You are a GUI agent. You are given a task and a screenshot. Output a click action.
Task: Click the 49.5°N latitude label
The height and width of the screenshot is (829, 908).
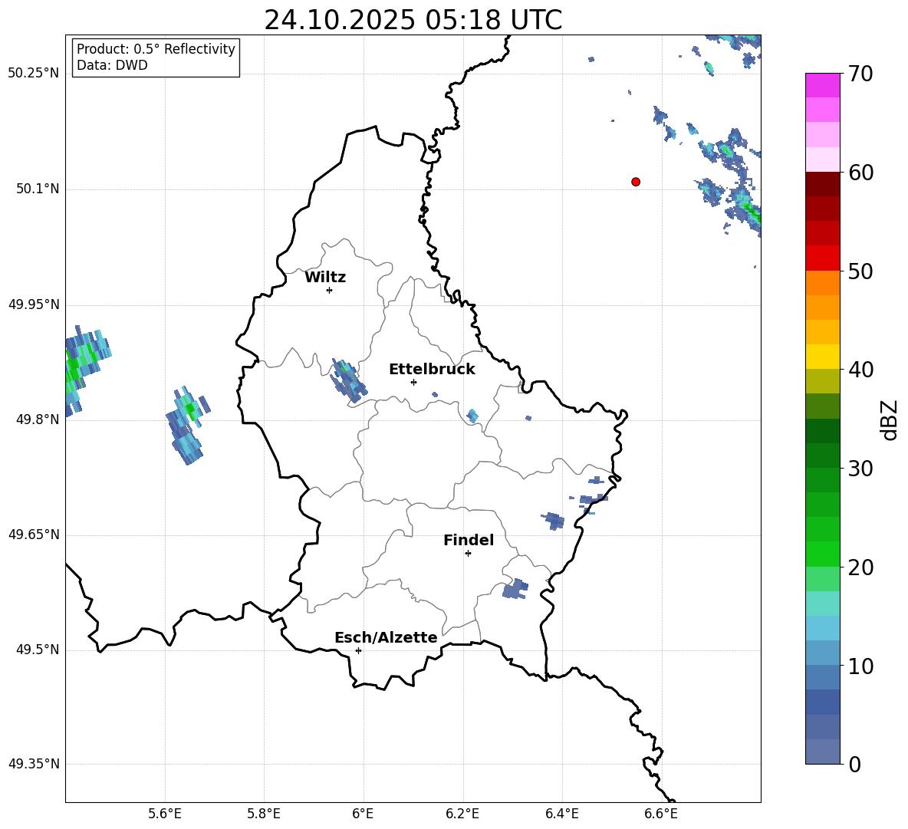[x=38, y=650]
